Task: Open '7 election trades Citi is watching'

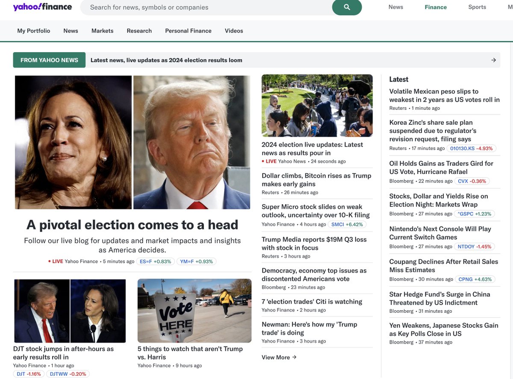Action: click(x=312, y=302)
